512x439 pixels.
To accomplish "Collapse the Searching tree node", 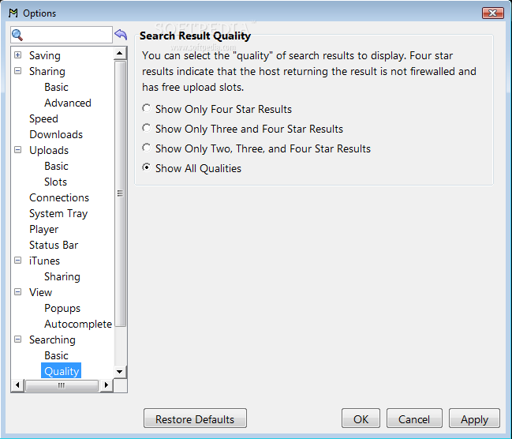I will click(18, 340).
